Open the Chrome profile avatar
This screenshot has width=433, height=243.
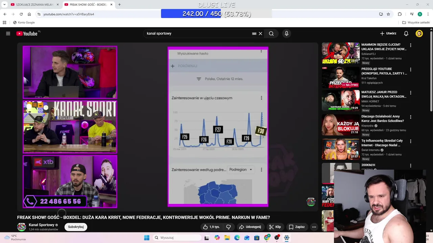point(420,14)
